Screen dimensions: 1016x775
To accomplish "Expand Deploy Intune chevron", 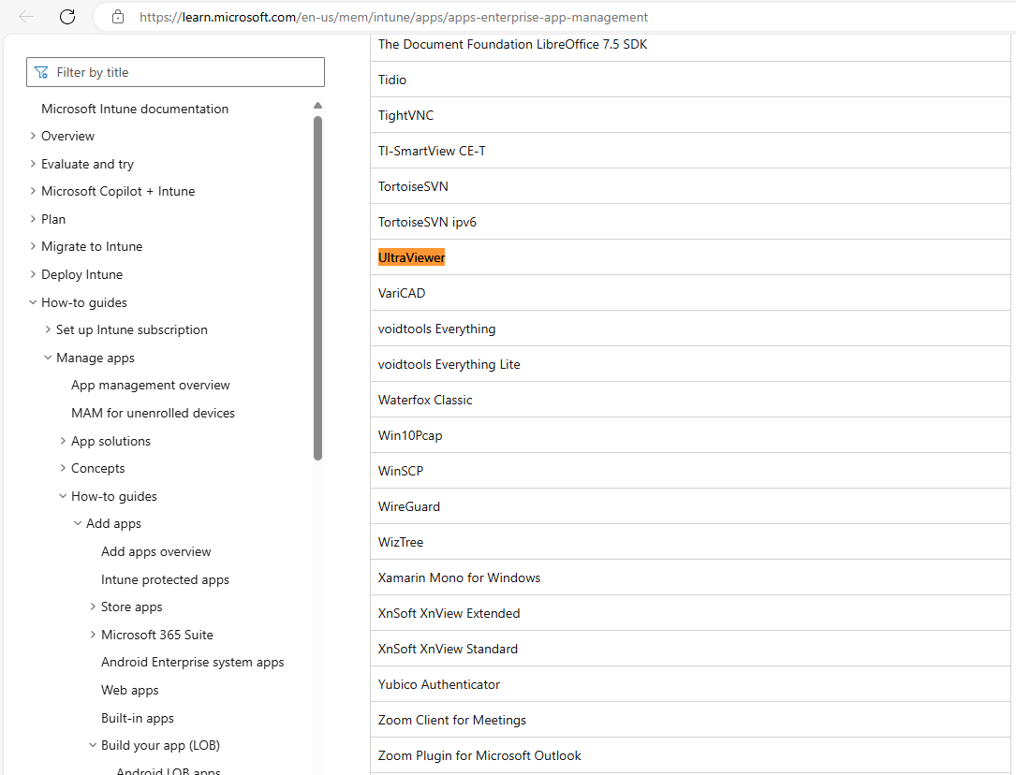I will [x=33, y=274].
